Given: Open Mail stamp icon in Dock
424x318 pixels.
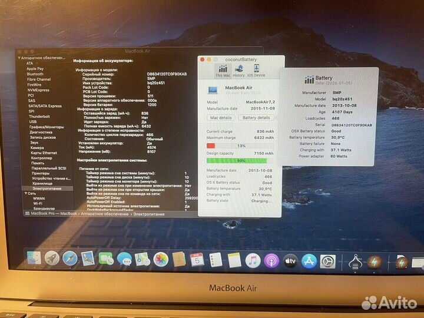Looking at the screenshot, I should (x=88, y=259).
